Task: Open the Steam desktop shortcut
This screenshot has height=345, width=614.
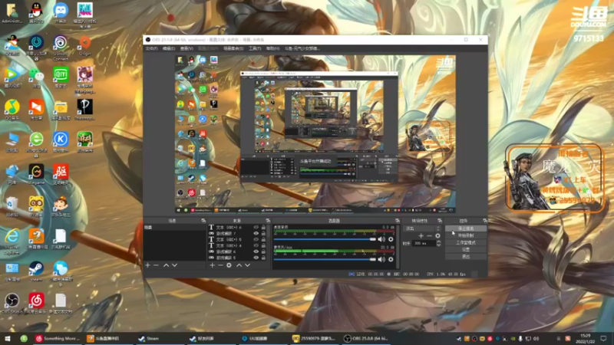Action: (x=36, y=271)
